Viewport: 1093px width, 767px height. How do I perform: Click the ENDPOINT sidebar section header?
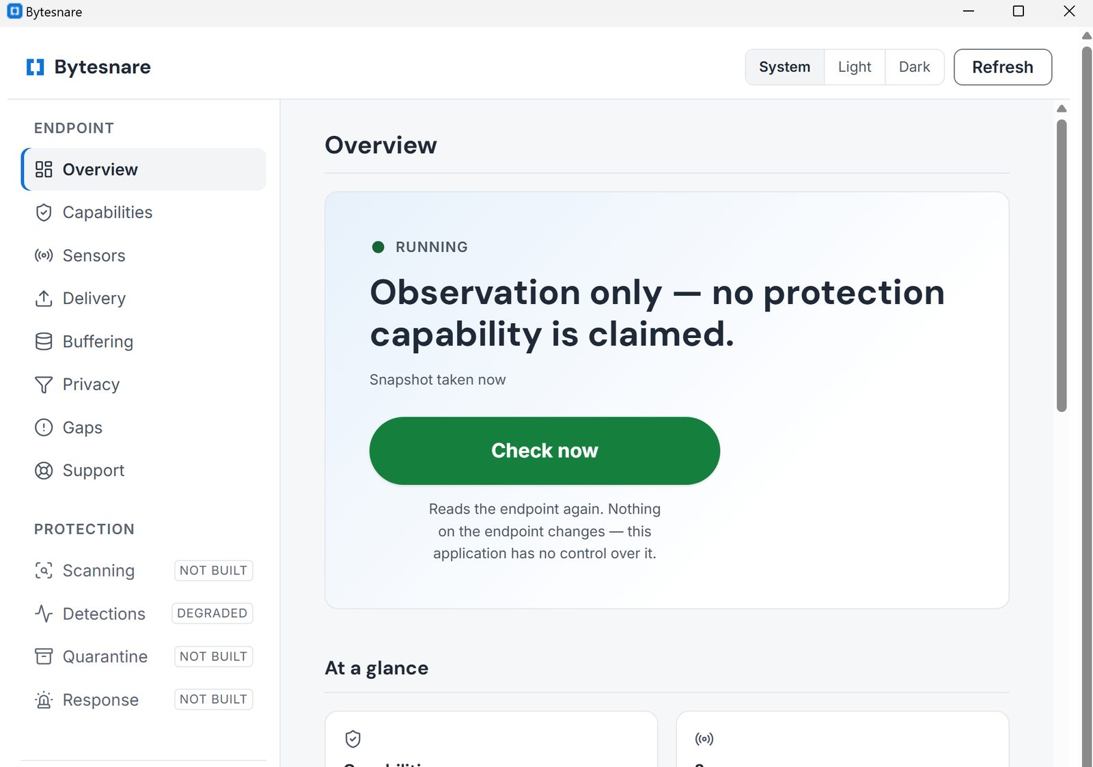[74, 128]
